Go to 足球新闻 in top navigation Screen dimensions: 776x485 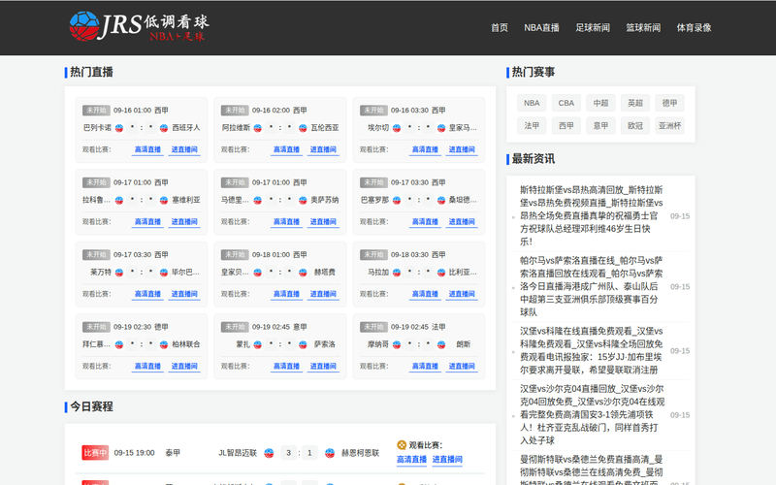pos(593,28)
